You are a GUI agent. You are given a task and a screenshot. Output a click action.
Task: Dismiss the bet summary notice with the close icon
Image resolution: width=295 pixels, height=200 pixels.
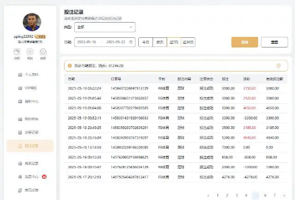pyautogui.click(x=278, y=66)
